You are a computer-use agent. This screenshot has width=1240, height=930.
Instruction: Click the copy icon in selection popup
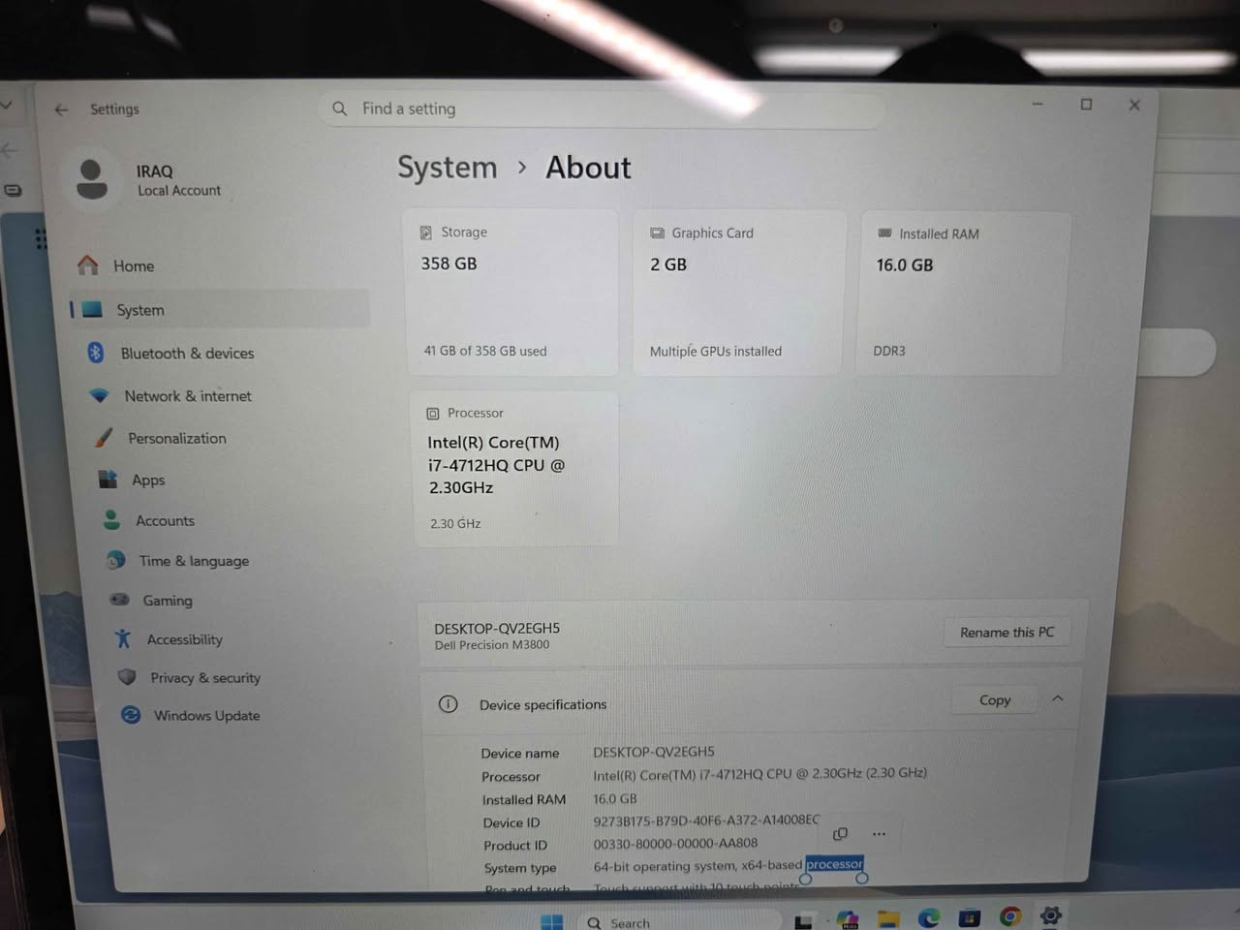point(840,834)
